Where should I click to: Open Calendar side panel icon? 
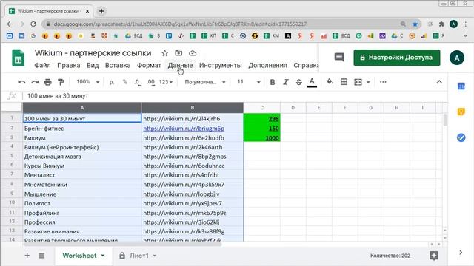[461, 86]
